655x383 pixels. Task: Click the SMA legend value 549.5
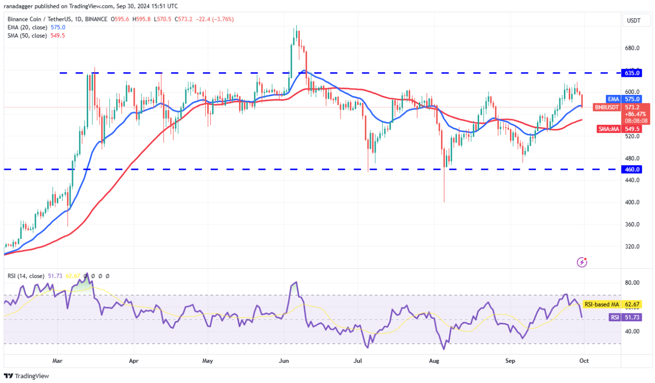[x=58, y=36]
